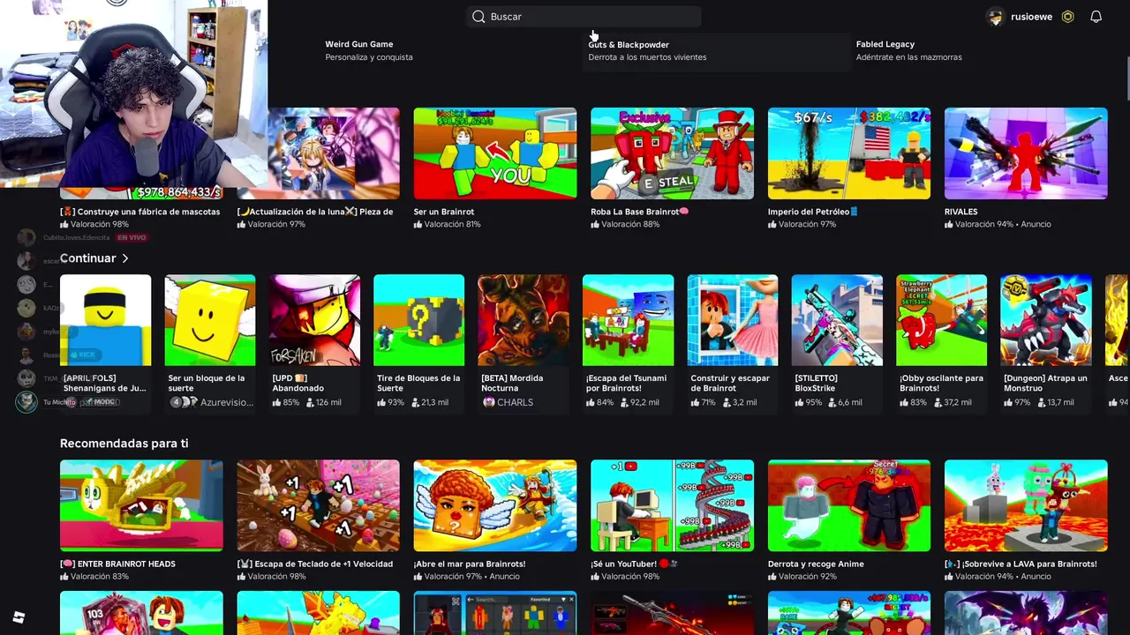Open Derrota y recoge Anime thumbnail
Image resolution: width=1130 pixels, height=635 pixels.
(x=849, y=505)
